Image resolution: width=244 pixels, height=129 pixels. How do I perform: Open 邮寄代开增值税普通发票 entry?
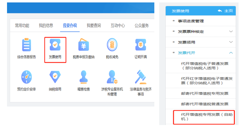click(205, 104)
